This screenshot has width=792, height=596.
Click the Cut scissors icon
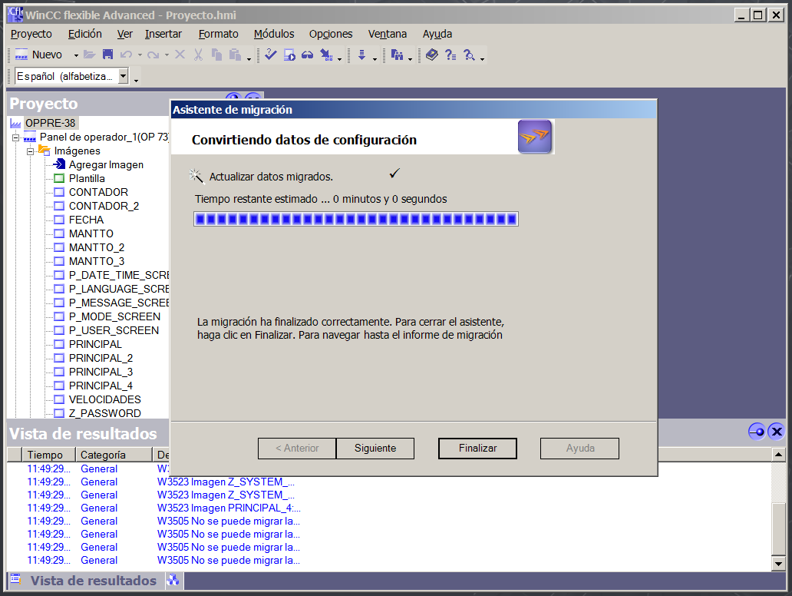pyautogui.click(x=198, y=55)
